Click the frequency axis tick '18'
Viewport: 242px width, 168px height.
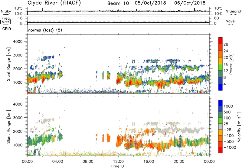click(x=20, y=18)
